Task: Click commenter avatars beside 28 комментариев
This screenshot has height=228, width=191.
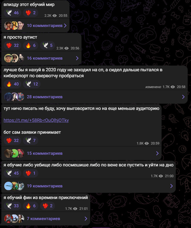Action: (14, 97)
